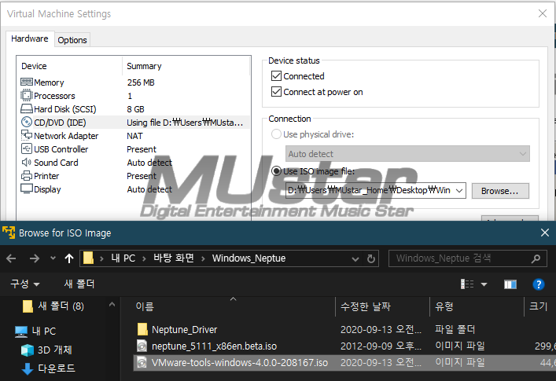Click the 2012-09-09 date of neptune iso
The image size is (556, 381).
(x=381, y=346)
